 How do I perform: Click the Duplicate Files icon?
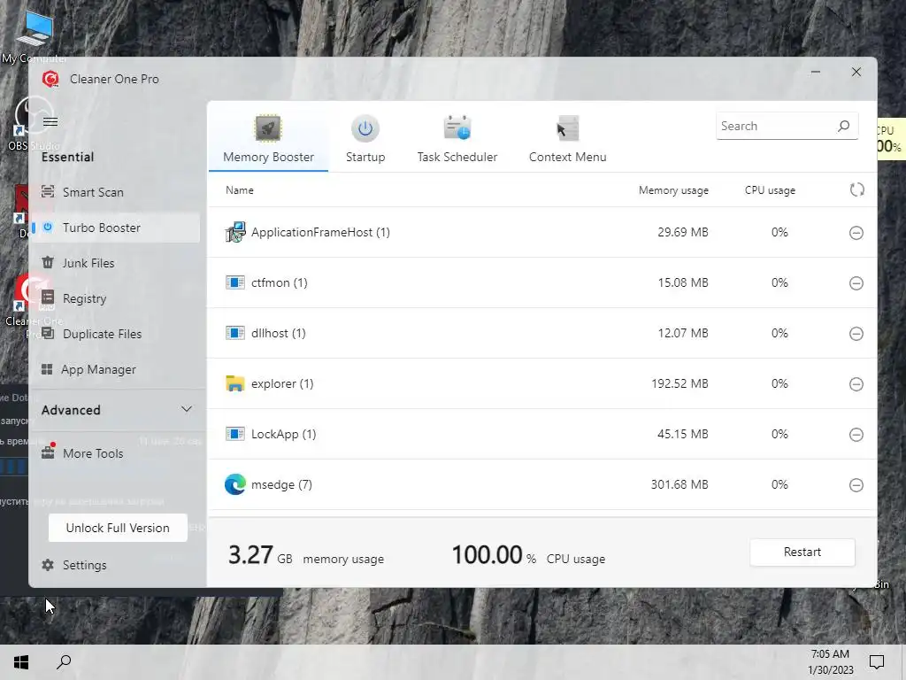(x=48, y=333)
